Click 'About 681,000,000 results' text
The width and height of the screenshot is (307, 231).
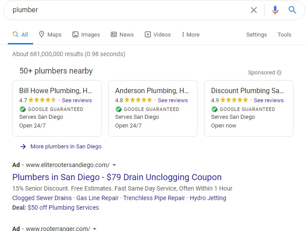pos(48,54)
